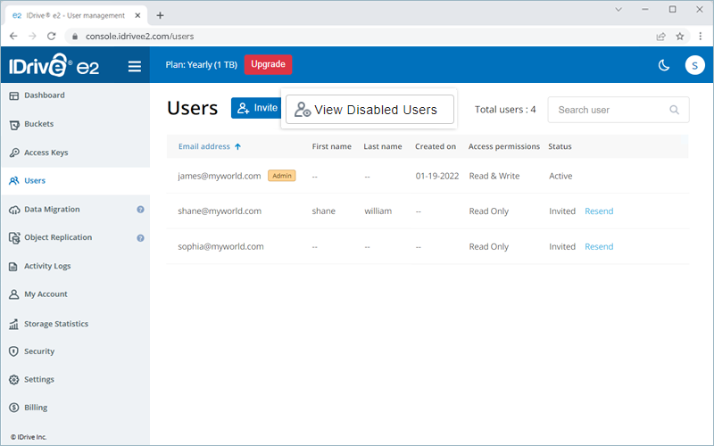This screenshot has height=446, width=714.
Task: Go to Access Keys section
Action: point(46,153)
